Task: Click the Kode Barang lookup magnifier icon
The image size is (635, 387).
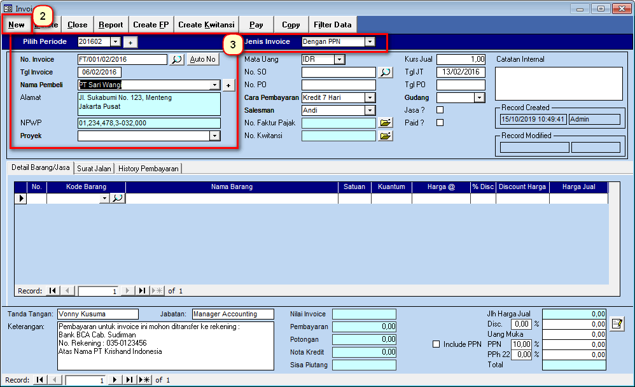Action: pyautogui.click(x=118, y=199)
